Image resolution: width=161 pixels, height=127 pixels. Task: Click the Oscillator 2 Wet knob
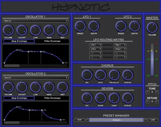(63, 87)
